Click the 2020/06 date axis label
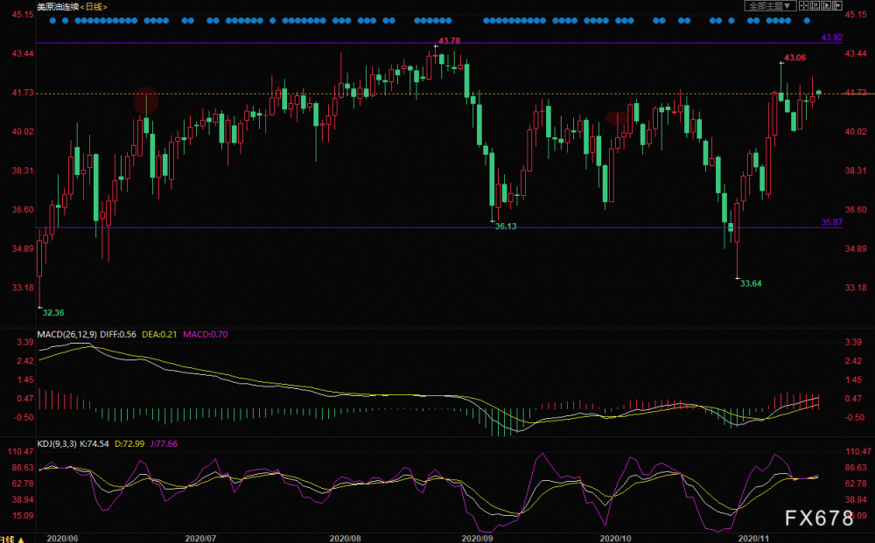This screenshot has width=875, height=543. (x=62, y=539)
